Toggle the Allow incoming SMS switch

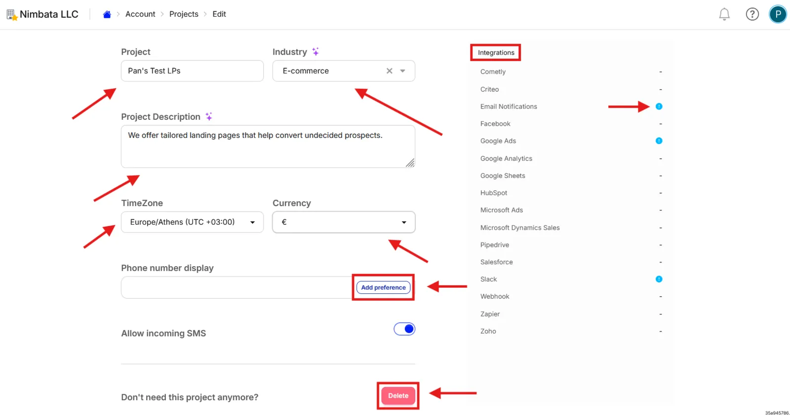(404, 329)
